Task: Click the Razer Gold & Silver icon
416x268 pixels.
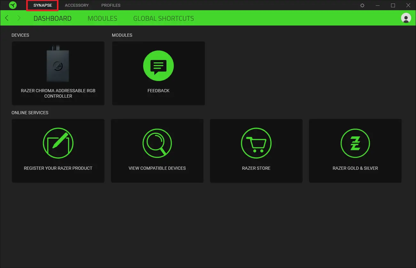Action: pos(355,143)
